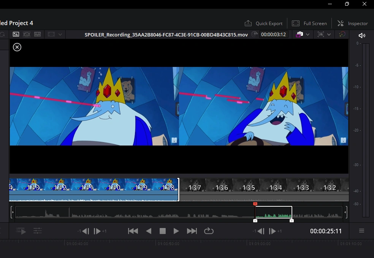Select dimmed filmstrip frame -136
The image size is (374, 258).
coord(219,185)
